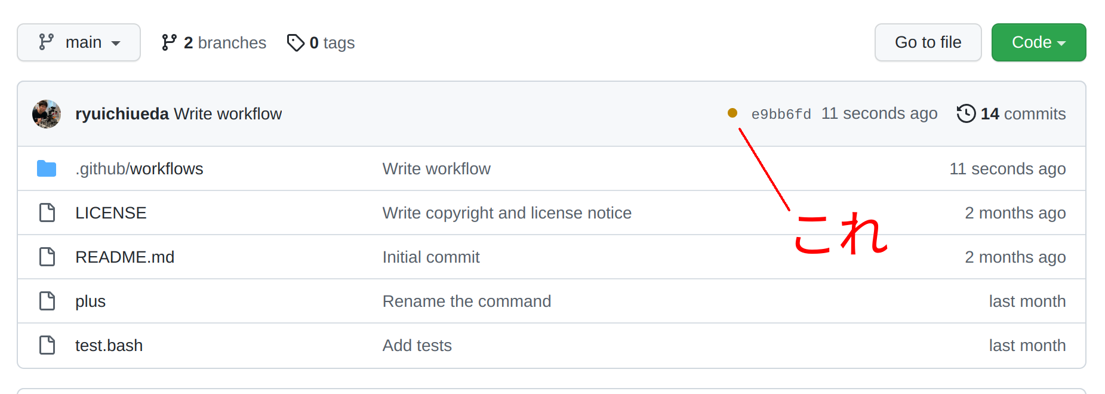Click the tag icon beside 0 tags

pos(296,42)
